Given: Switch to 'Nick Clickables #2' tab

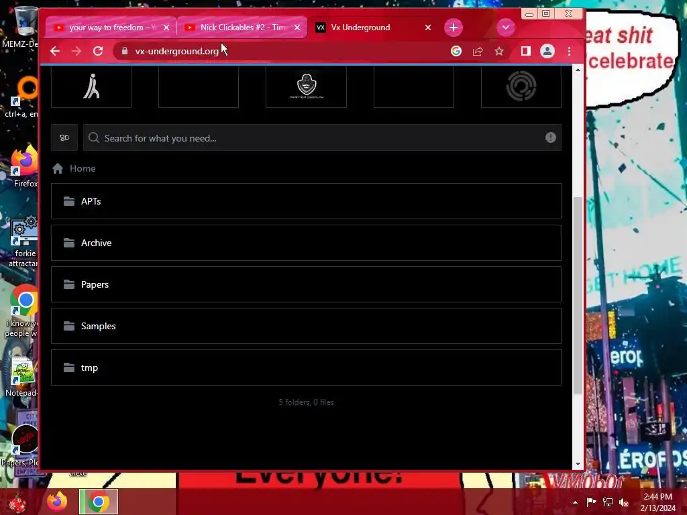Looking at the screenshot, I should [242, 27].
